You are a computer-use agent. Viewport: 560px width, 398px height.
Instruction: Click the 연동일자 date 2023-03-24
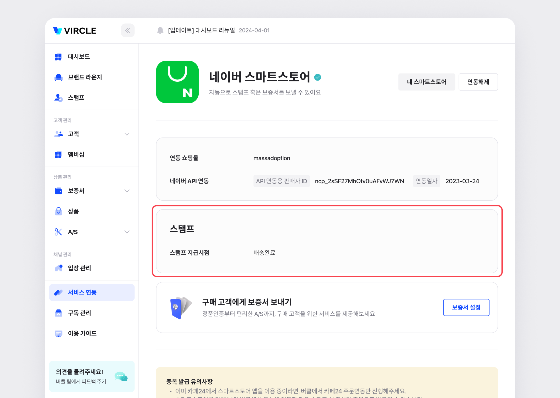pos(462,181)
